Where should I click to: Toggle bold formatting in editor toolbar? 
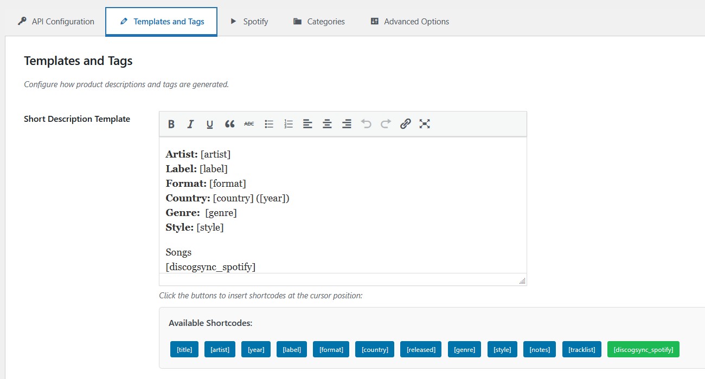171,124
